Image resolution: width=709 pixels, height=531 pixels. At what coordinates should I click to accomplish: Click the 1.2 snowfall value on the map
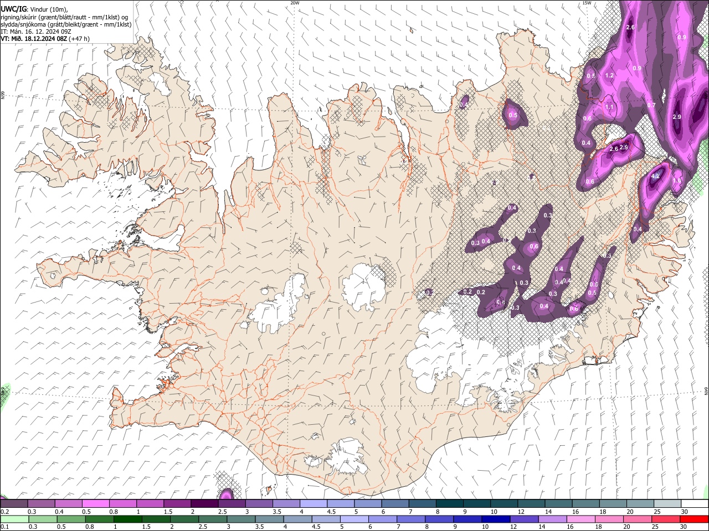[610, 75]
